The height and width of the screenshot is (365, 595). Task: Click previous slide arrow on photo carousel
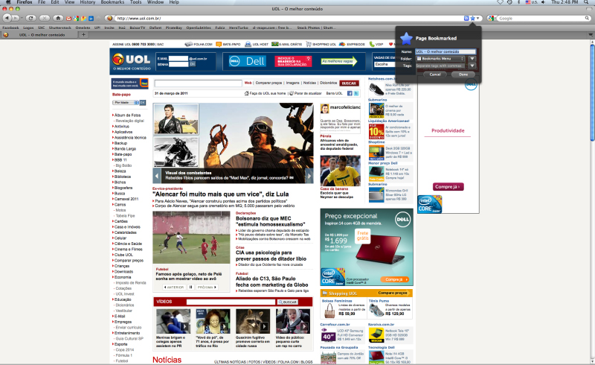(x=157, y=176)
